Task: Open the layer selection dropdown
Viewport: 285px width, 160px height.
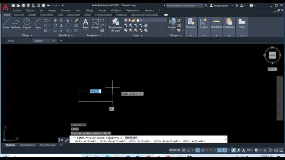Action: tap(165, 20)
